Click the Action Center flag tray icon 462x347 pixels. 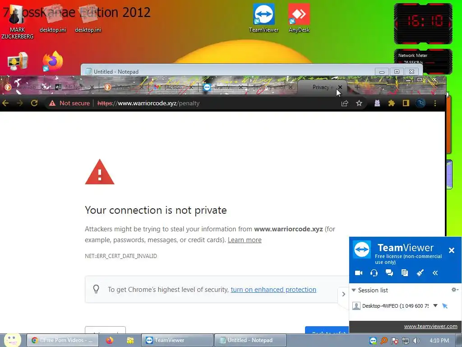(394, 341)
